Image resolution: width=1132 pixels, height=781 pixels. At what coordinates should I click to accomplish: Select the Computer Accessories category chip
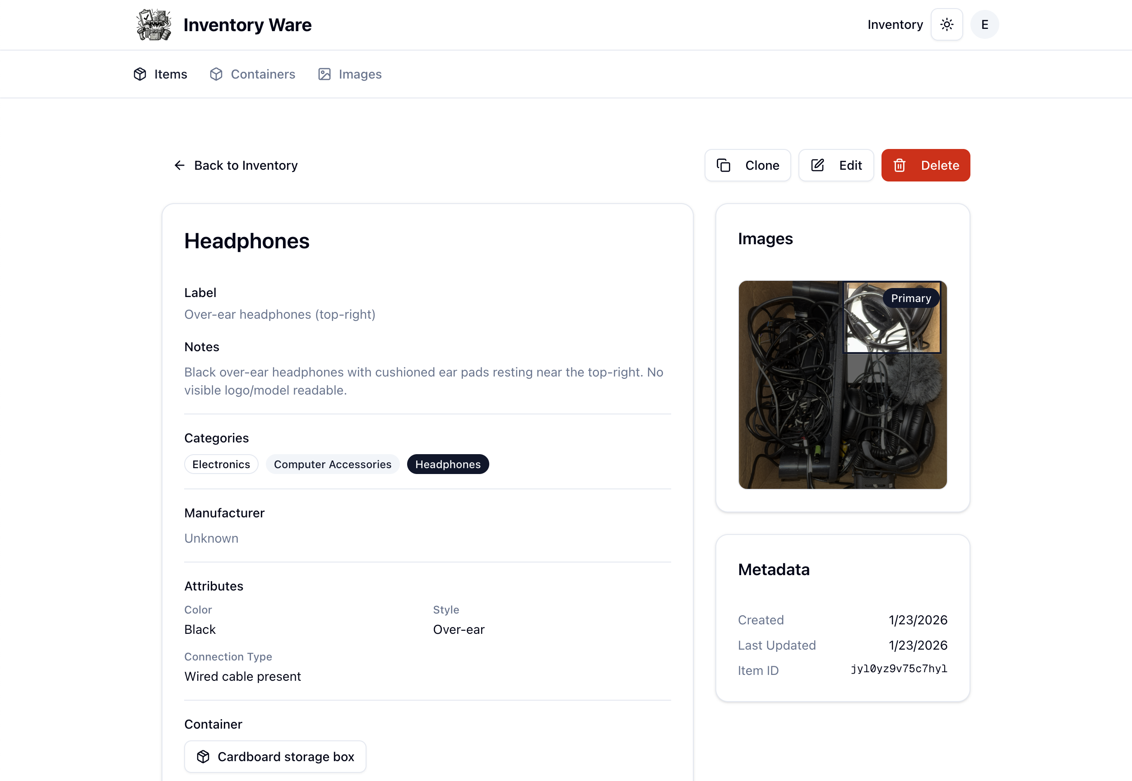pyautogui.click(x=332, y=464)
